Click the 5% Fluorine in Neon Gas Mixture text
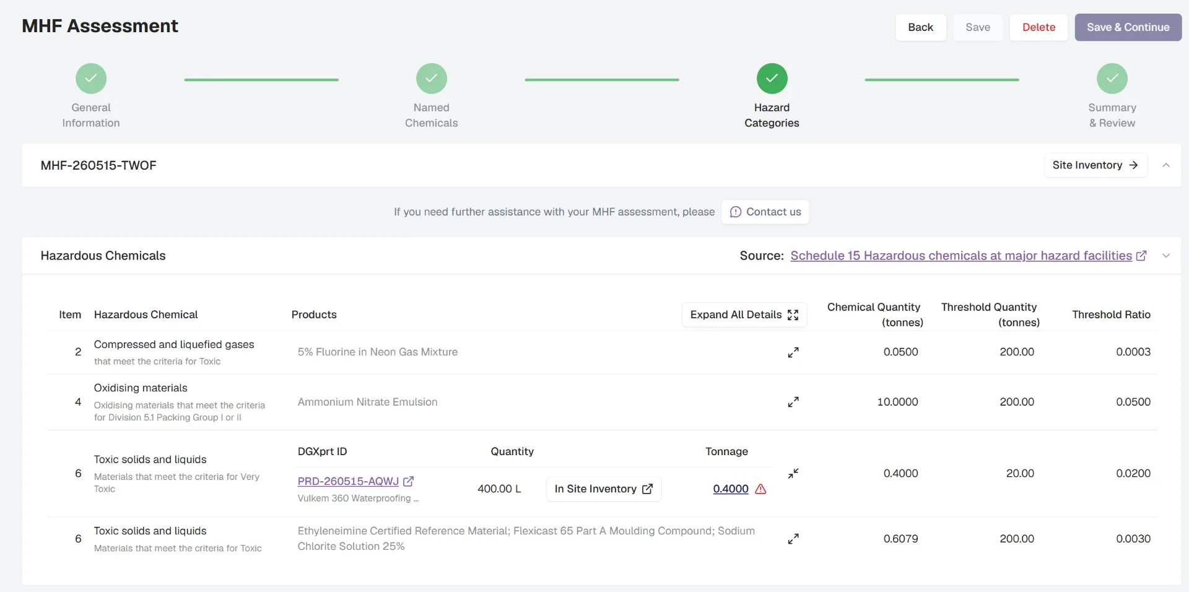 tap(378, 352)
